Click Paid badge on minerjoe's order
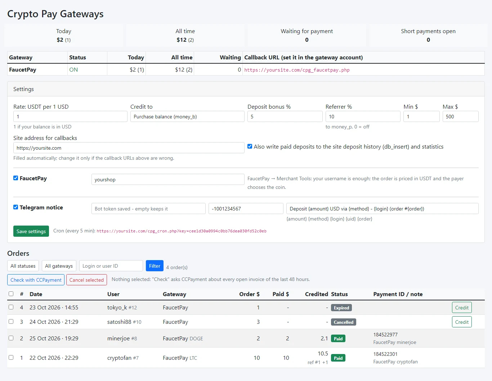492x381 pixels. point(338,339)
